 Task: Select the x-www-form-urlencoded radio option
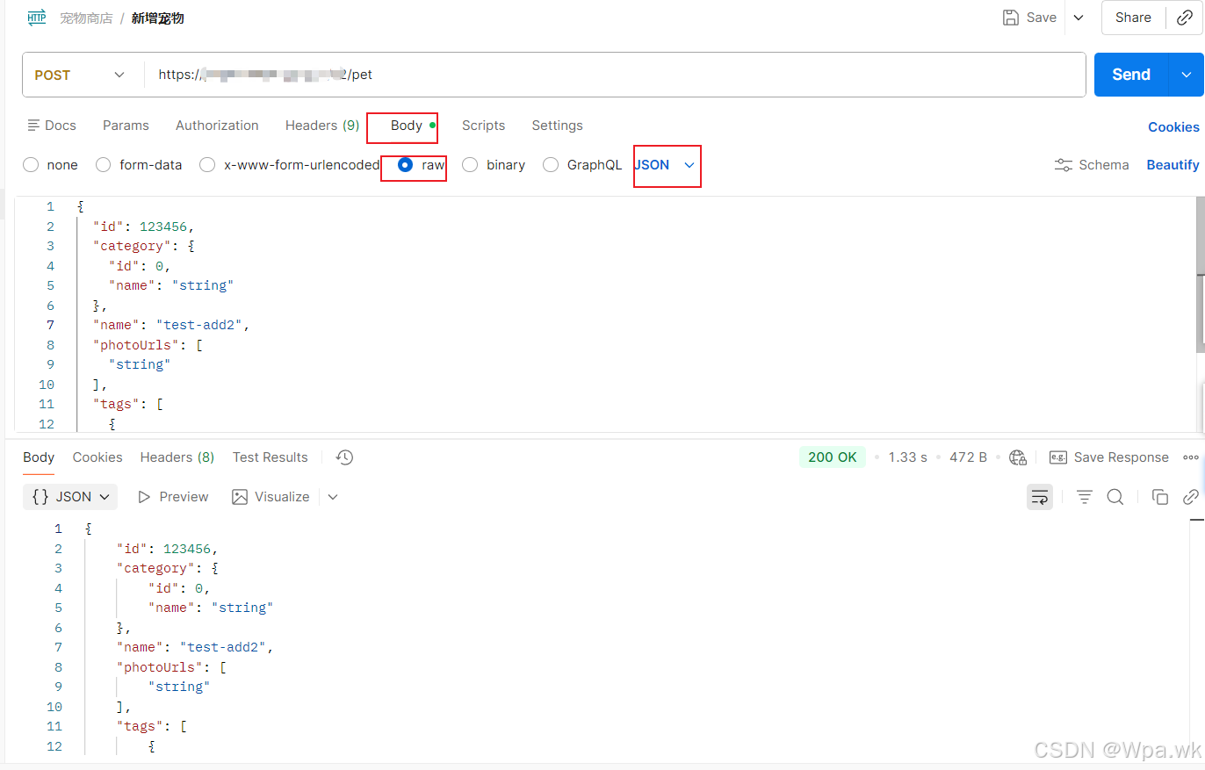point(207,164)
